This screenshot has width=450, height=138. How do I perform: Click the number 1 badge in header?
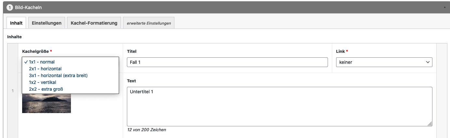10,7
